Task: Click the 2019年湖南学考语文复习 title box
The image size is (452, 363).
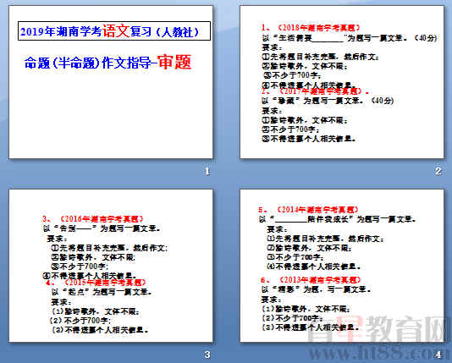Action: coord(114,30)
